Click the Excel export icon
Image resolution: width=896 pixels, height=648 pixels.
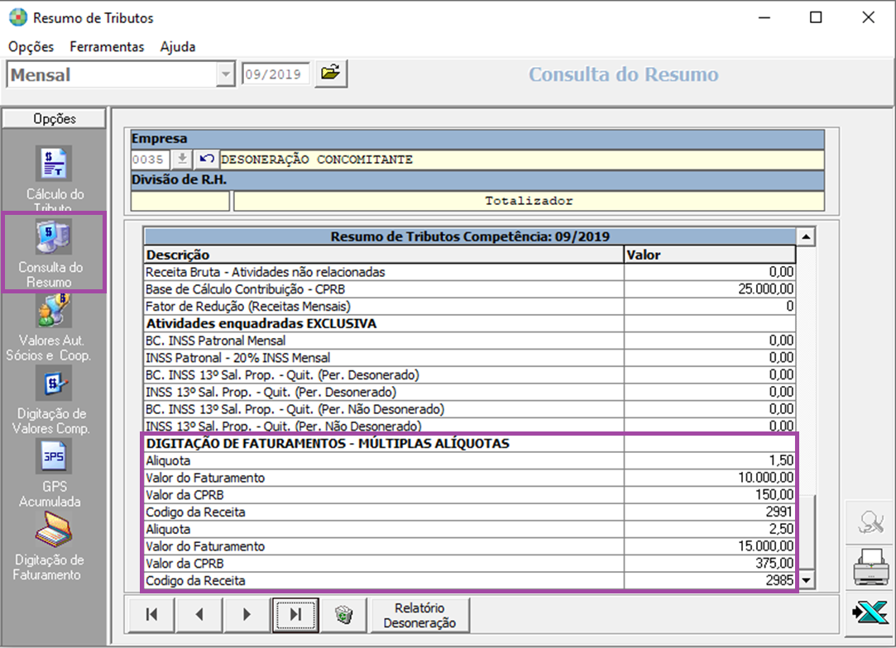pyautogui.click(x=870, y=612)
